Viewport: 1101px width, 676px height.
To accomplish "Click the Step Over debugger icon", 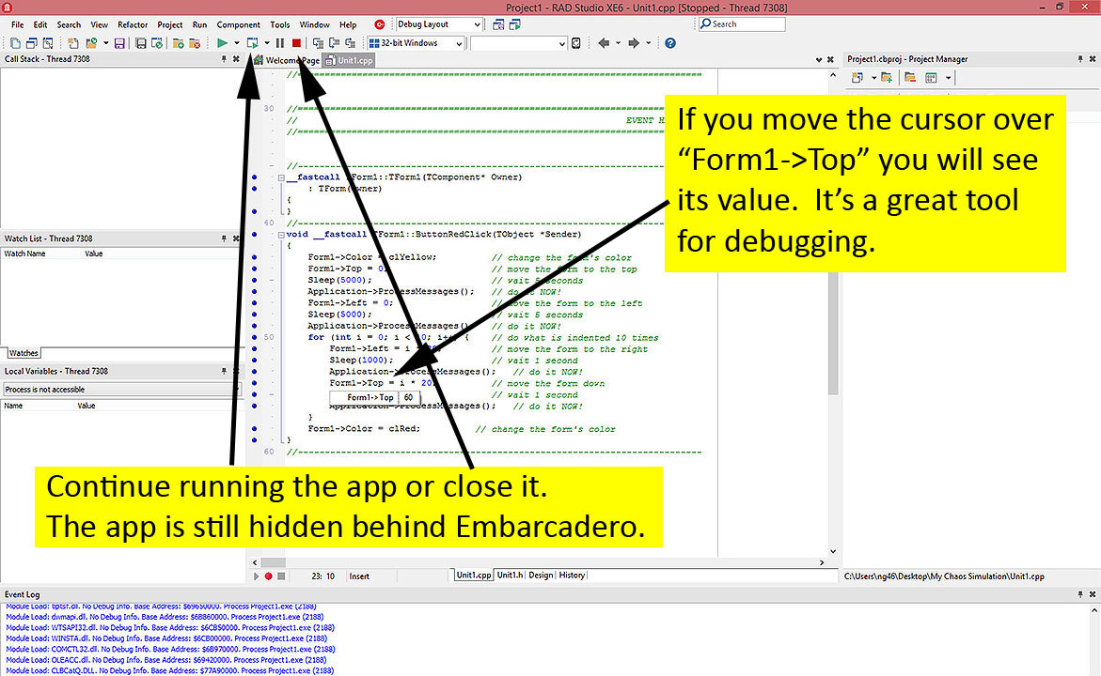I will click(x=334, y=43).
